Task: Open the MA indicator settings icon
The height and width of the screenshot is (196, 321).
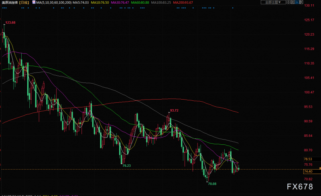Action: [x=34, y=2]
